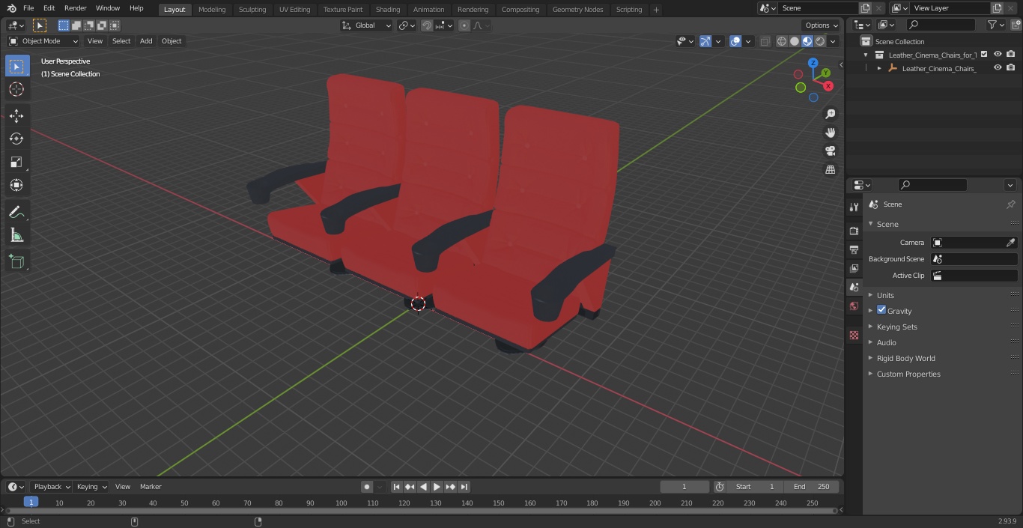Click the End frame 250 field
Screen dimensions: 1023x528
pos(812,487)
